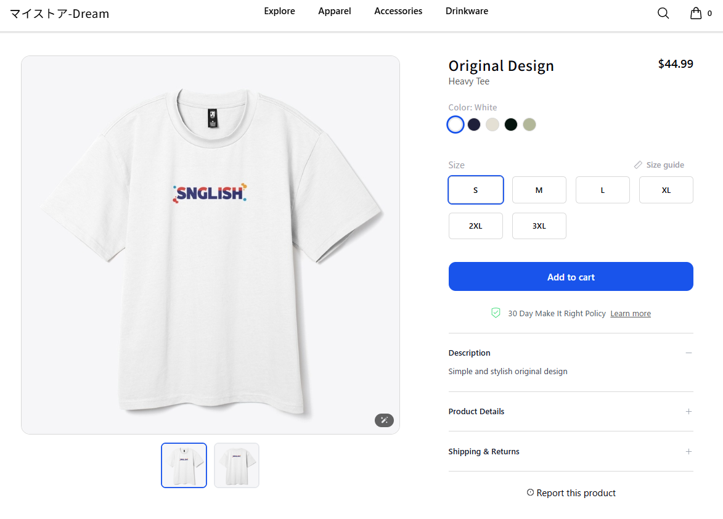The width and height of the screenshot is (723, 519).
Task: Select the navy color swatch
Action: [x=473, y=124]
